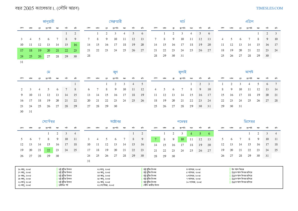Click the জানুয়ারী month heading

click(48, 21)
